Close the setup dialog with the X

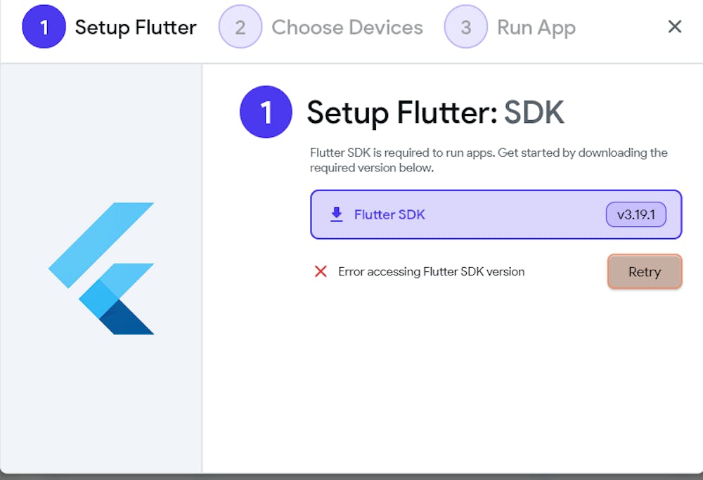coord(675,27)
